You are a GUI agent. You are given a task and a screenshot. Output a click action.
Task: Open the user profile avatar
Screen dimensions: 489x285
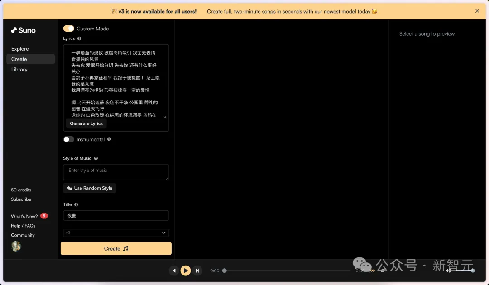pos(16,246)
